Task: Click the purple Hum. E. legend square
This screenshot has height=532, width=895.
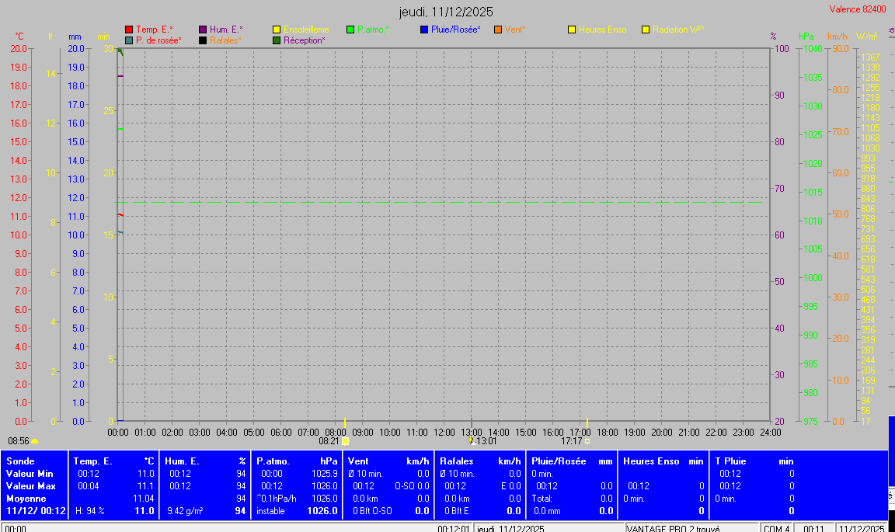Action: (203, 30)
